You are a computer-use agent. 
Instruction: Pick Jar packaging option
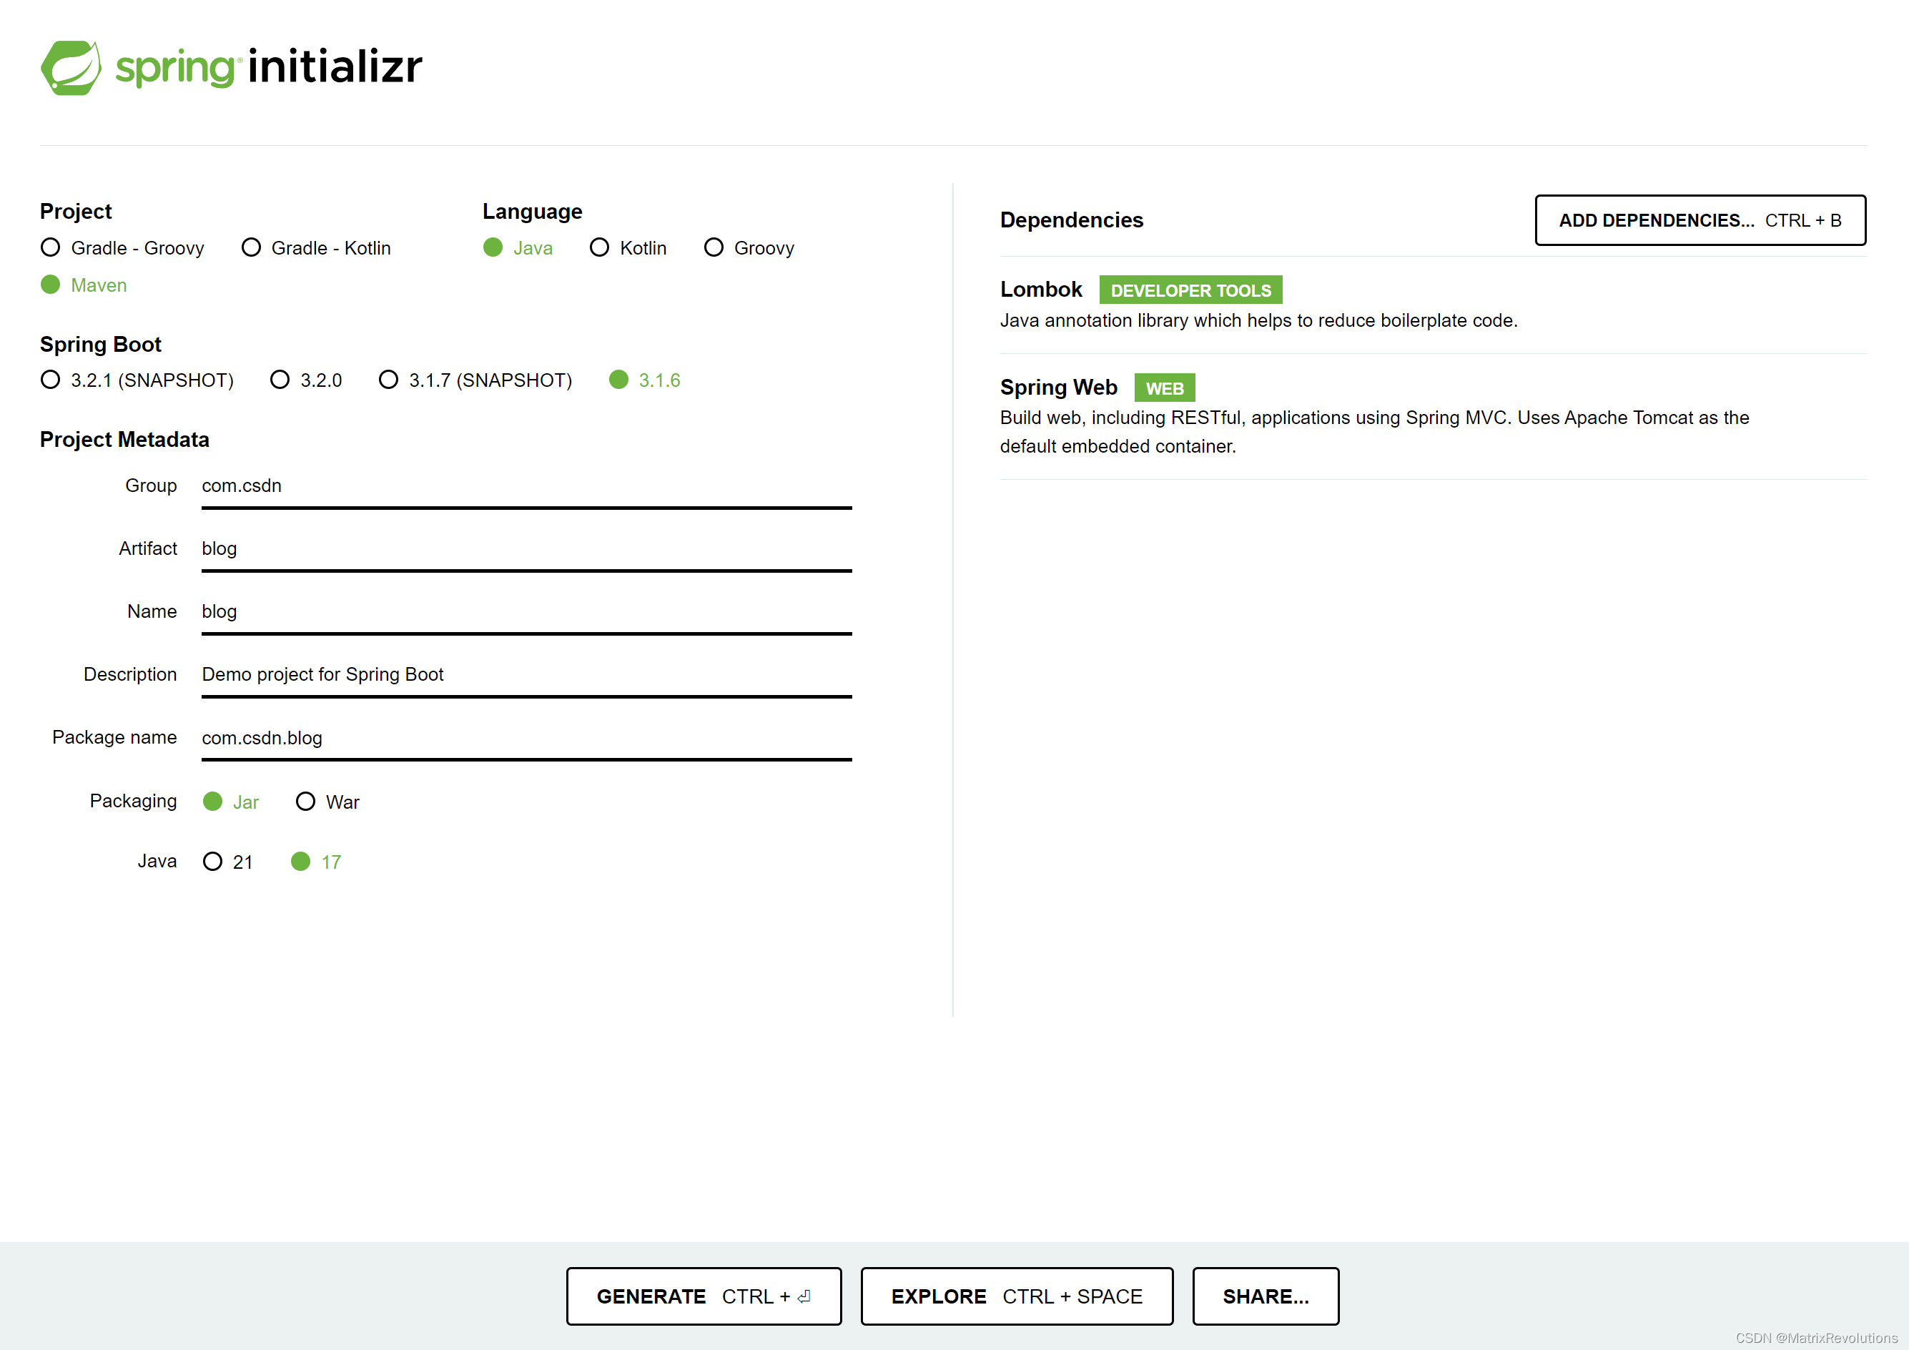[x=231, y=802]
